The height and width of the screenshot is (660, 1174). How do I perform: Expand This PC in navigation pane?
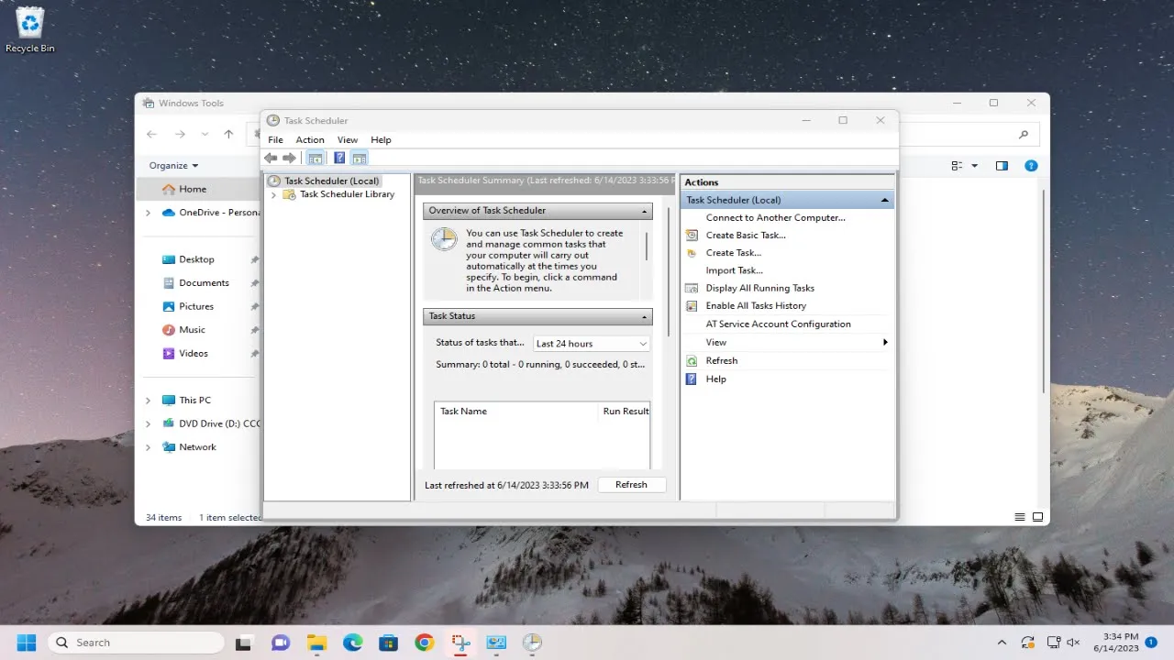[149, 401]
